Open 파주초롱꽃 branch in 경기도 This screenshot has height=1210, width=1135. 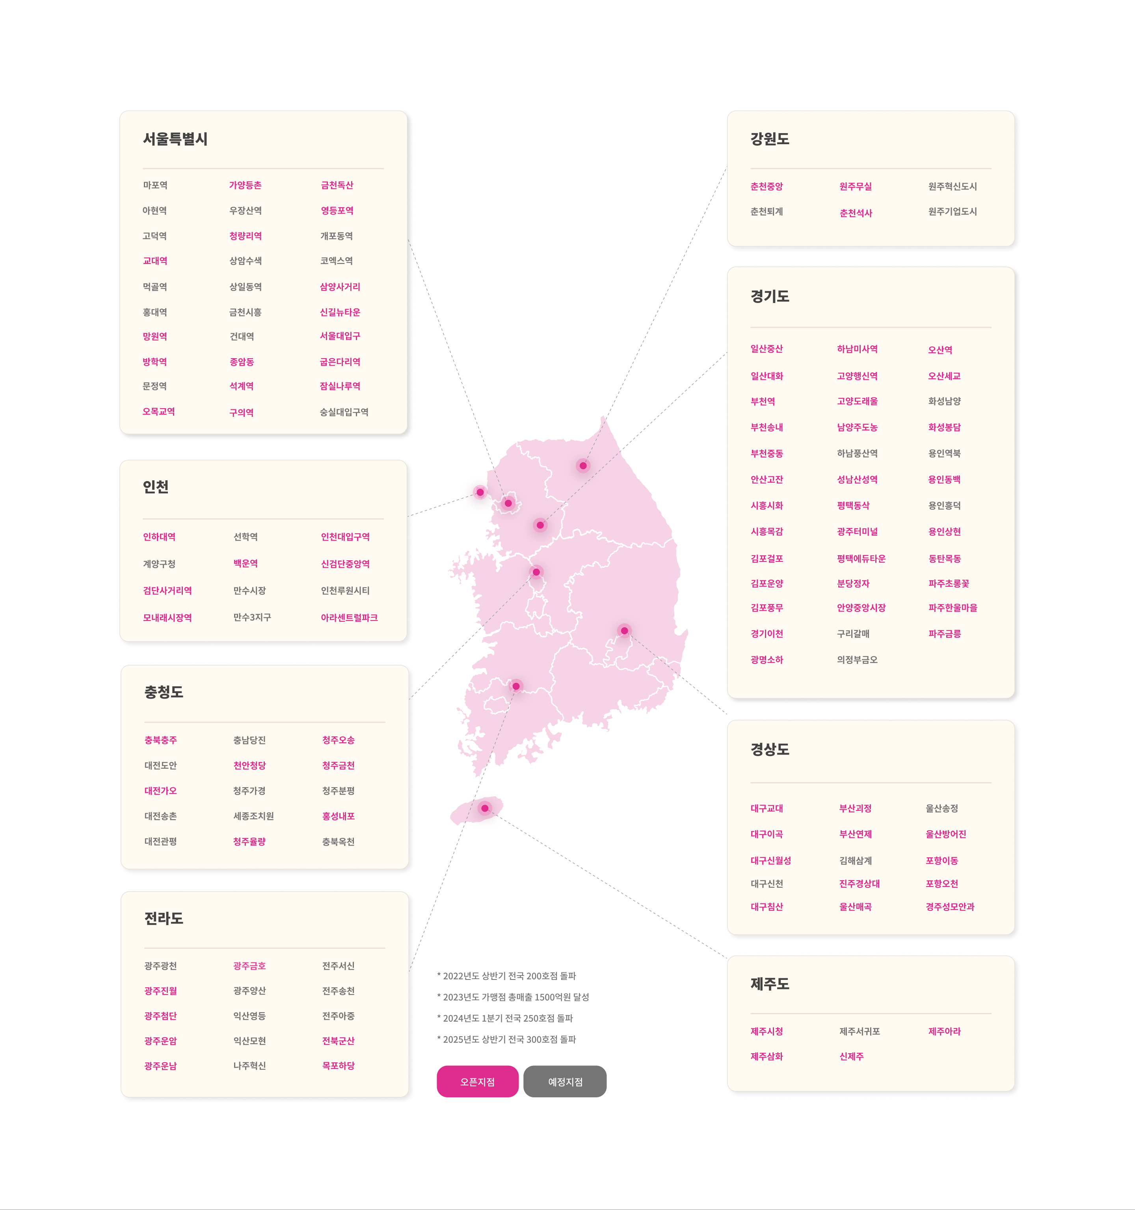coord(948,583)
